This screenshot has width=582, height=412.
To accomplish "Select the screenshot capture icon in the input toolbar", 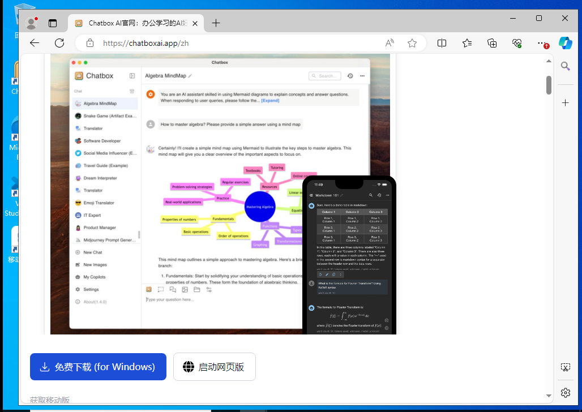I will tap(160, 289).
